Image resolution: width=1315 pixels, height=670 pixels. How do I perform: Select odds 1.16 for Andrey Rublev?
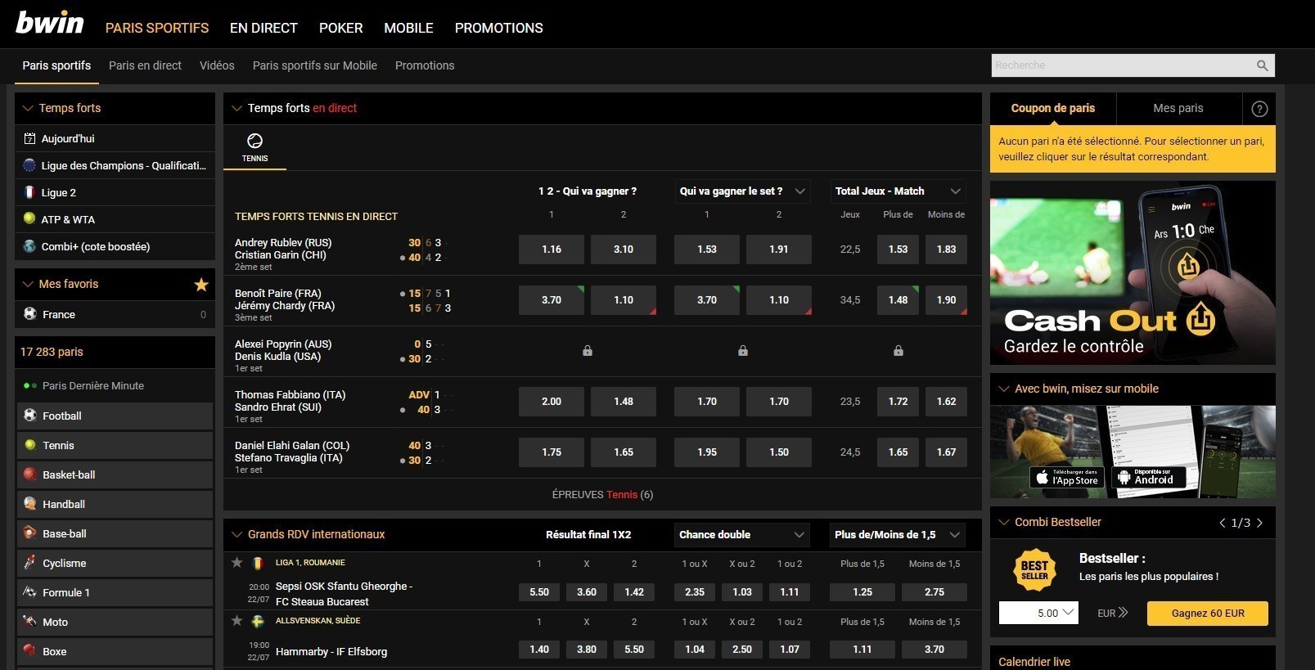(x=552, y=250)
